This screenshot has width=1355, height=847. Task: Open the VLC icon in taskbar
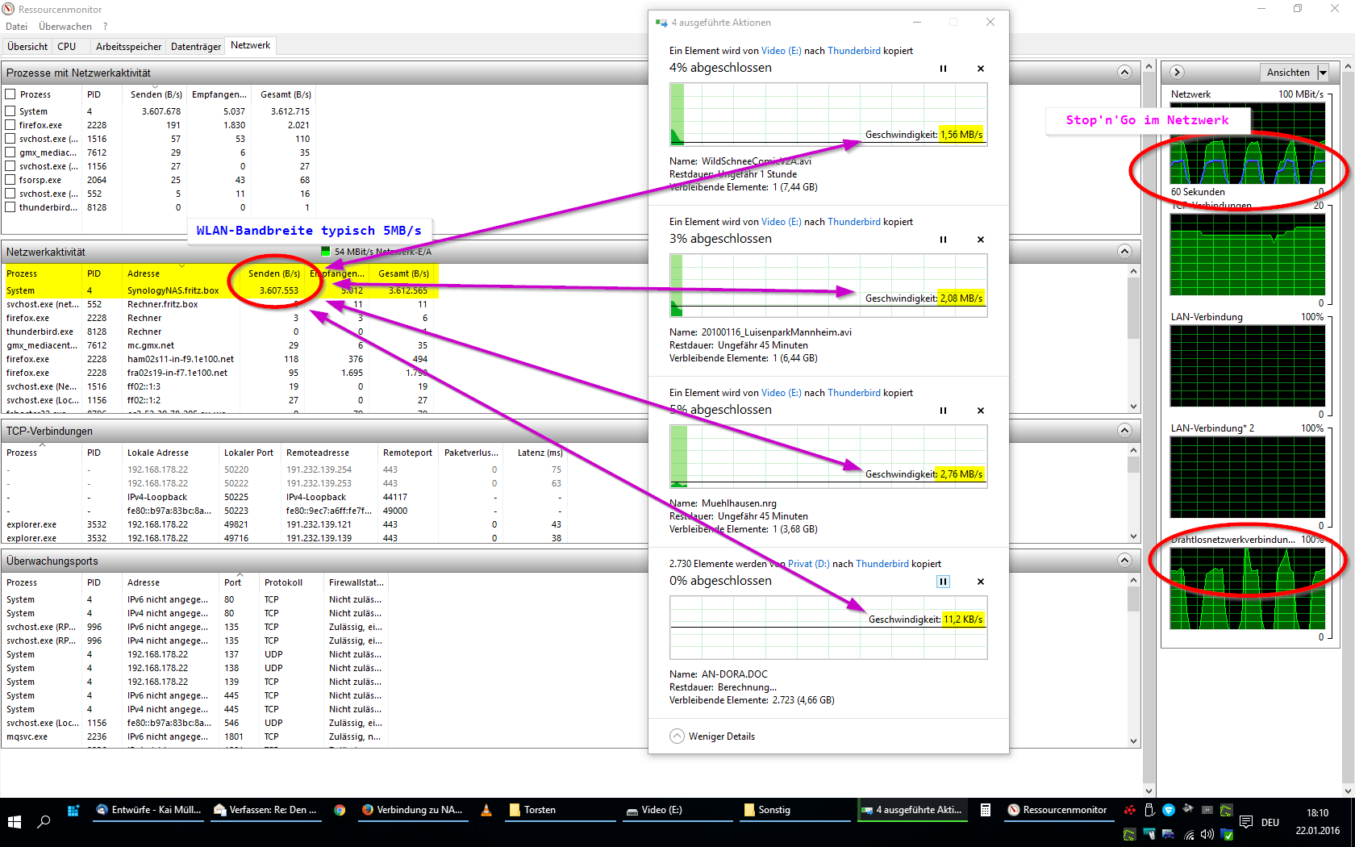click(x=486, y=810)
